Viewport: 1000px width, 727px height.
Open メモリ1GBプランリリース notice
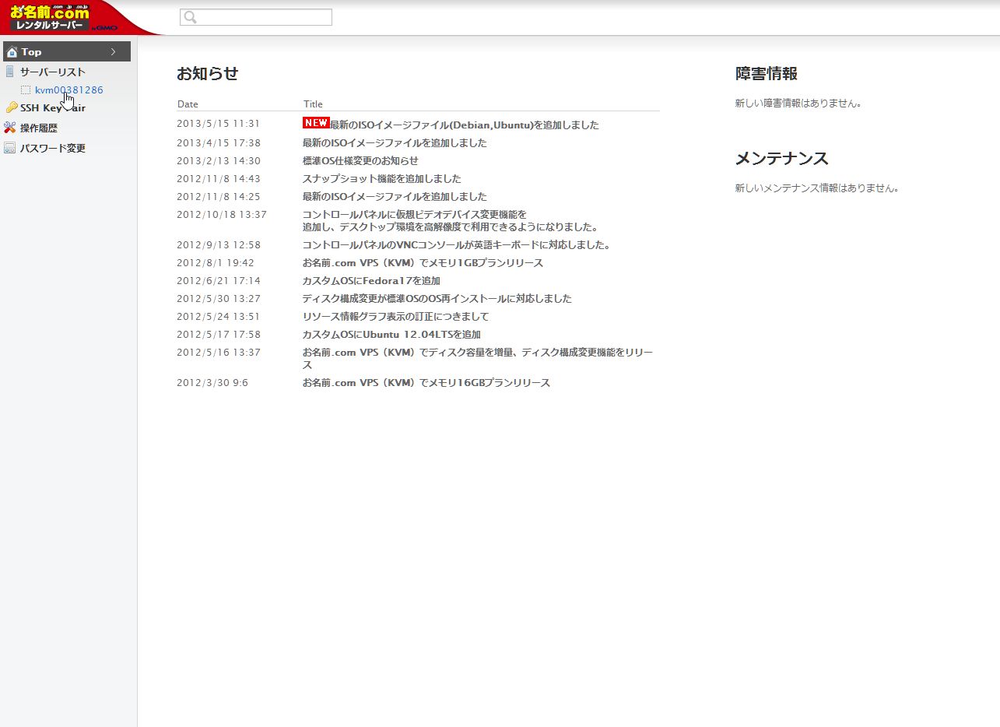click(x=423, y=263)
